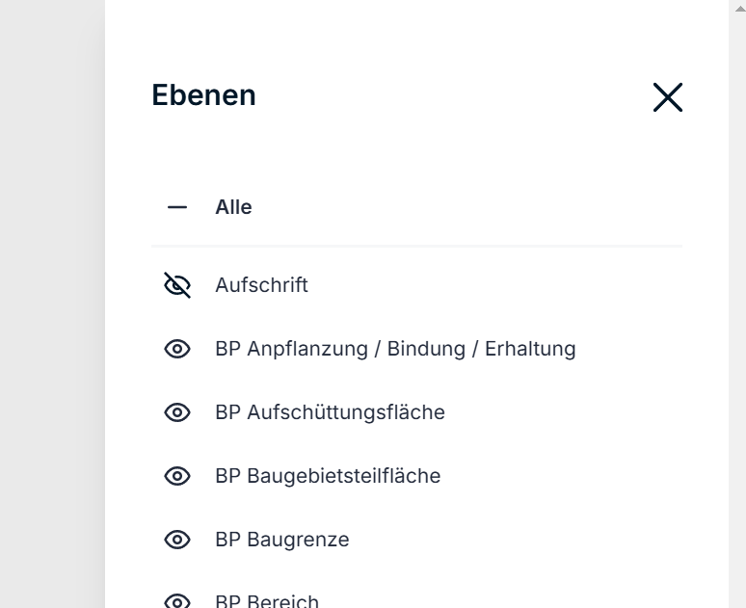Toggle the eye icon for BP Aufschüttungsfläche
This screenshot has height=608, width=746.
(x=177, y=412)
